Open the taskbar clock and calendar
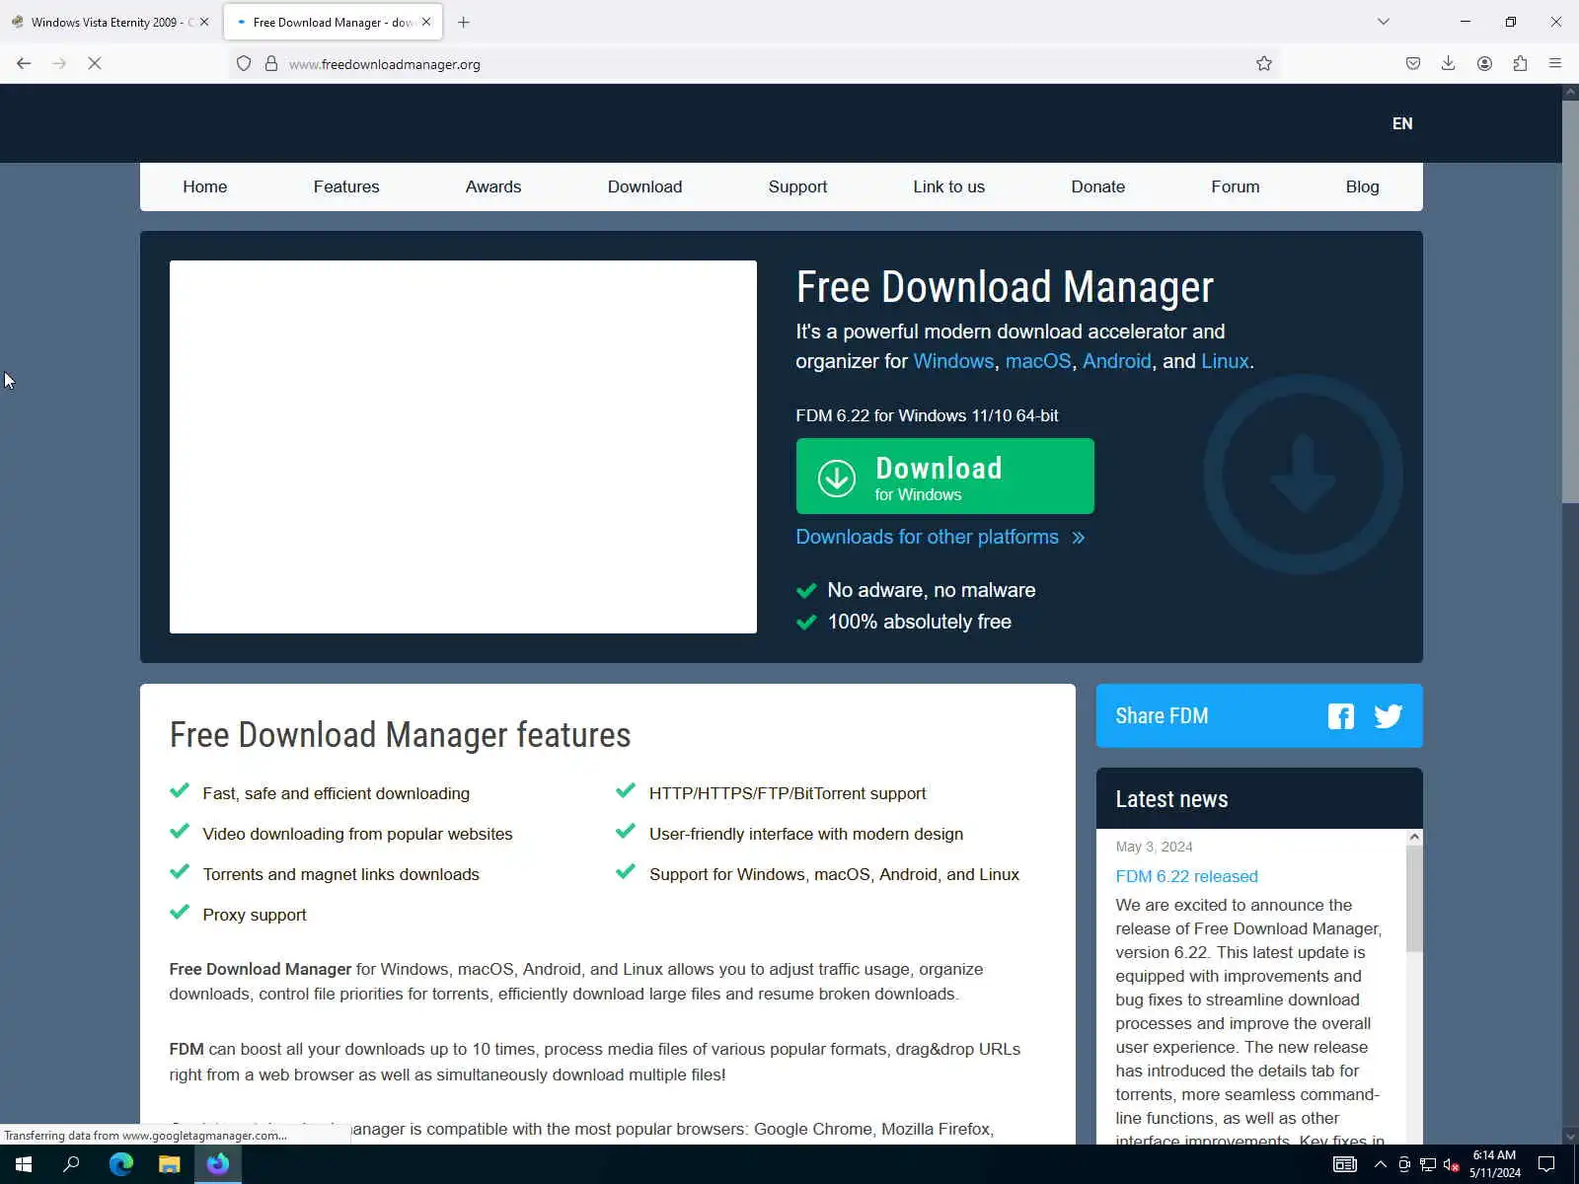This screenshot has width=1579, height=1184. [1494, 1164]
